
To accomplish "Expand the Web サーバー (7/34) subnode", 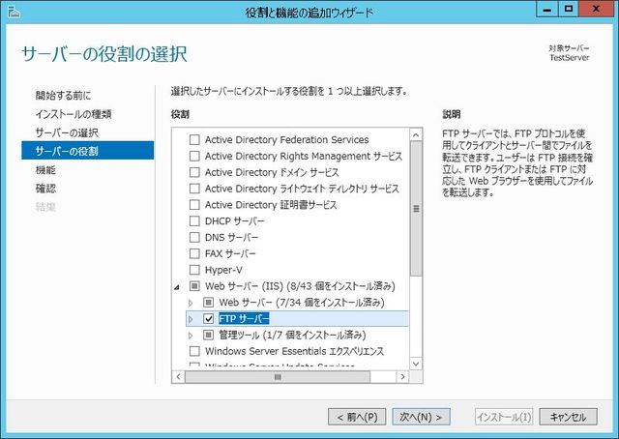I will pyautogui.click(x=191, y=303).
